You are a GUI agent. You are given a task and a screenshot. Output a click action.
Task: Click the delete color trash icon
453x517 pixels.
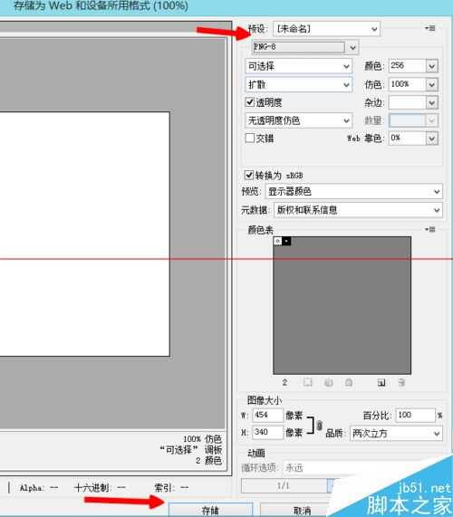tap(401, 382)
